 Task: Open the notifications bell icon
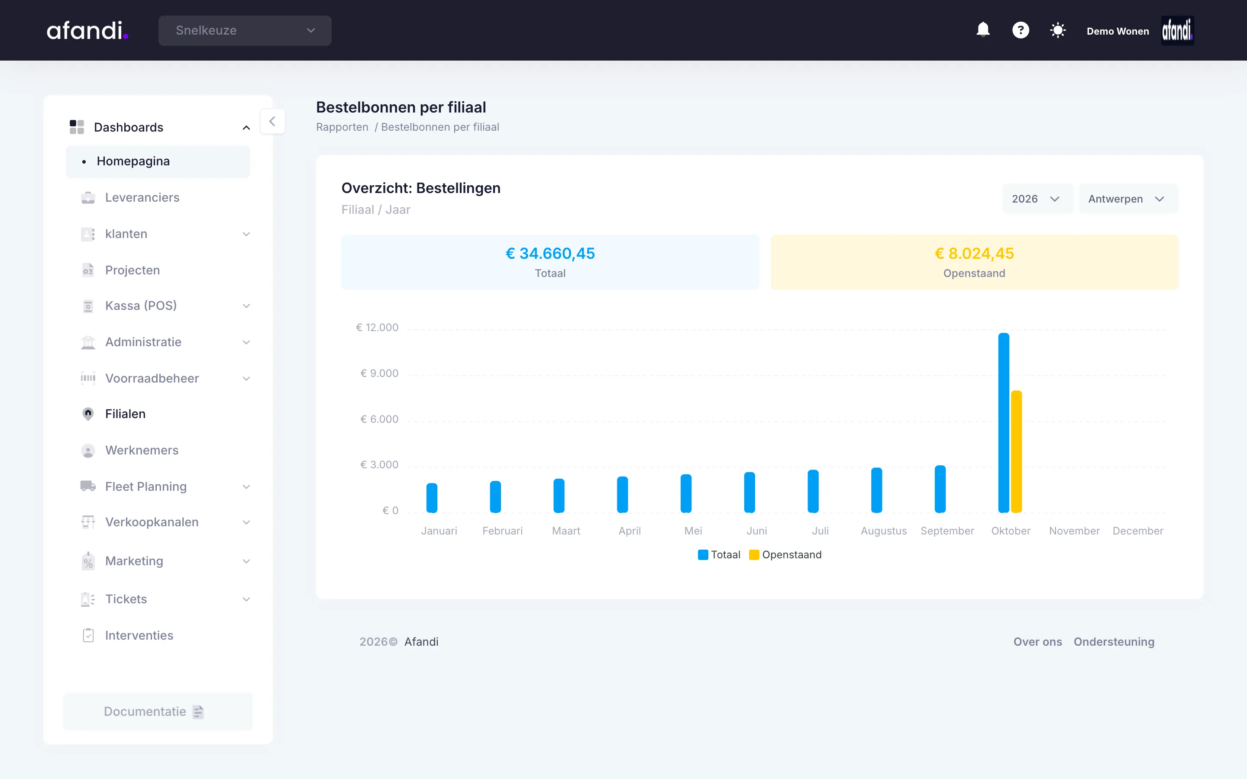tap(982, 30)
